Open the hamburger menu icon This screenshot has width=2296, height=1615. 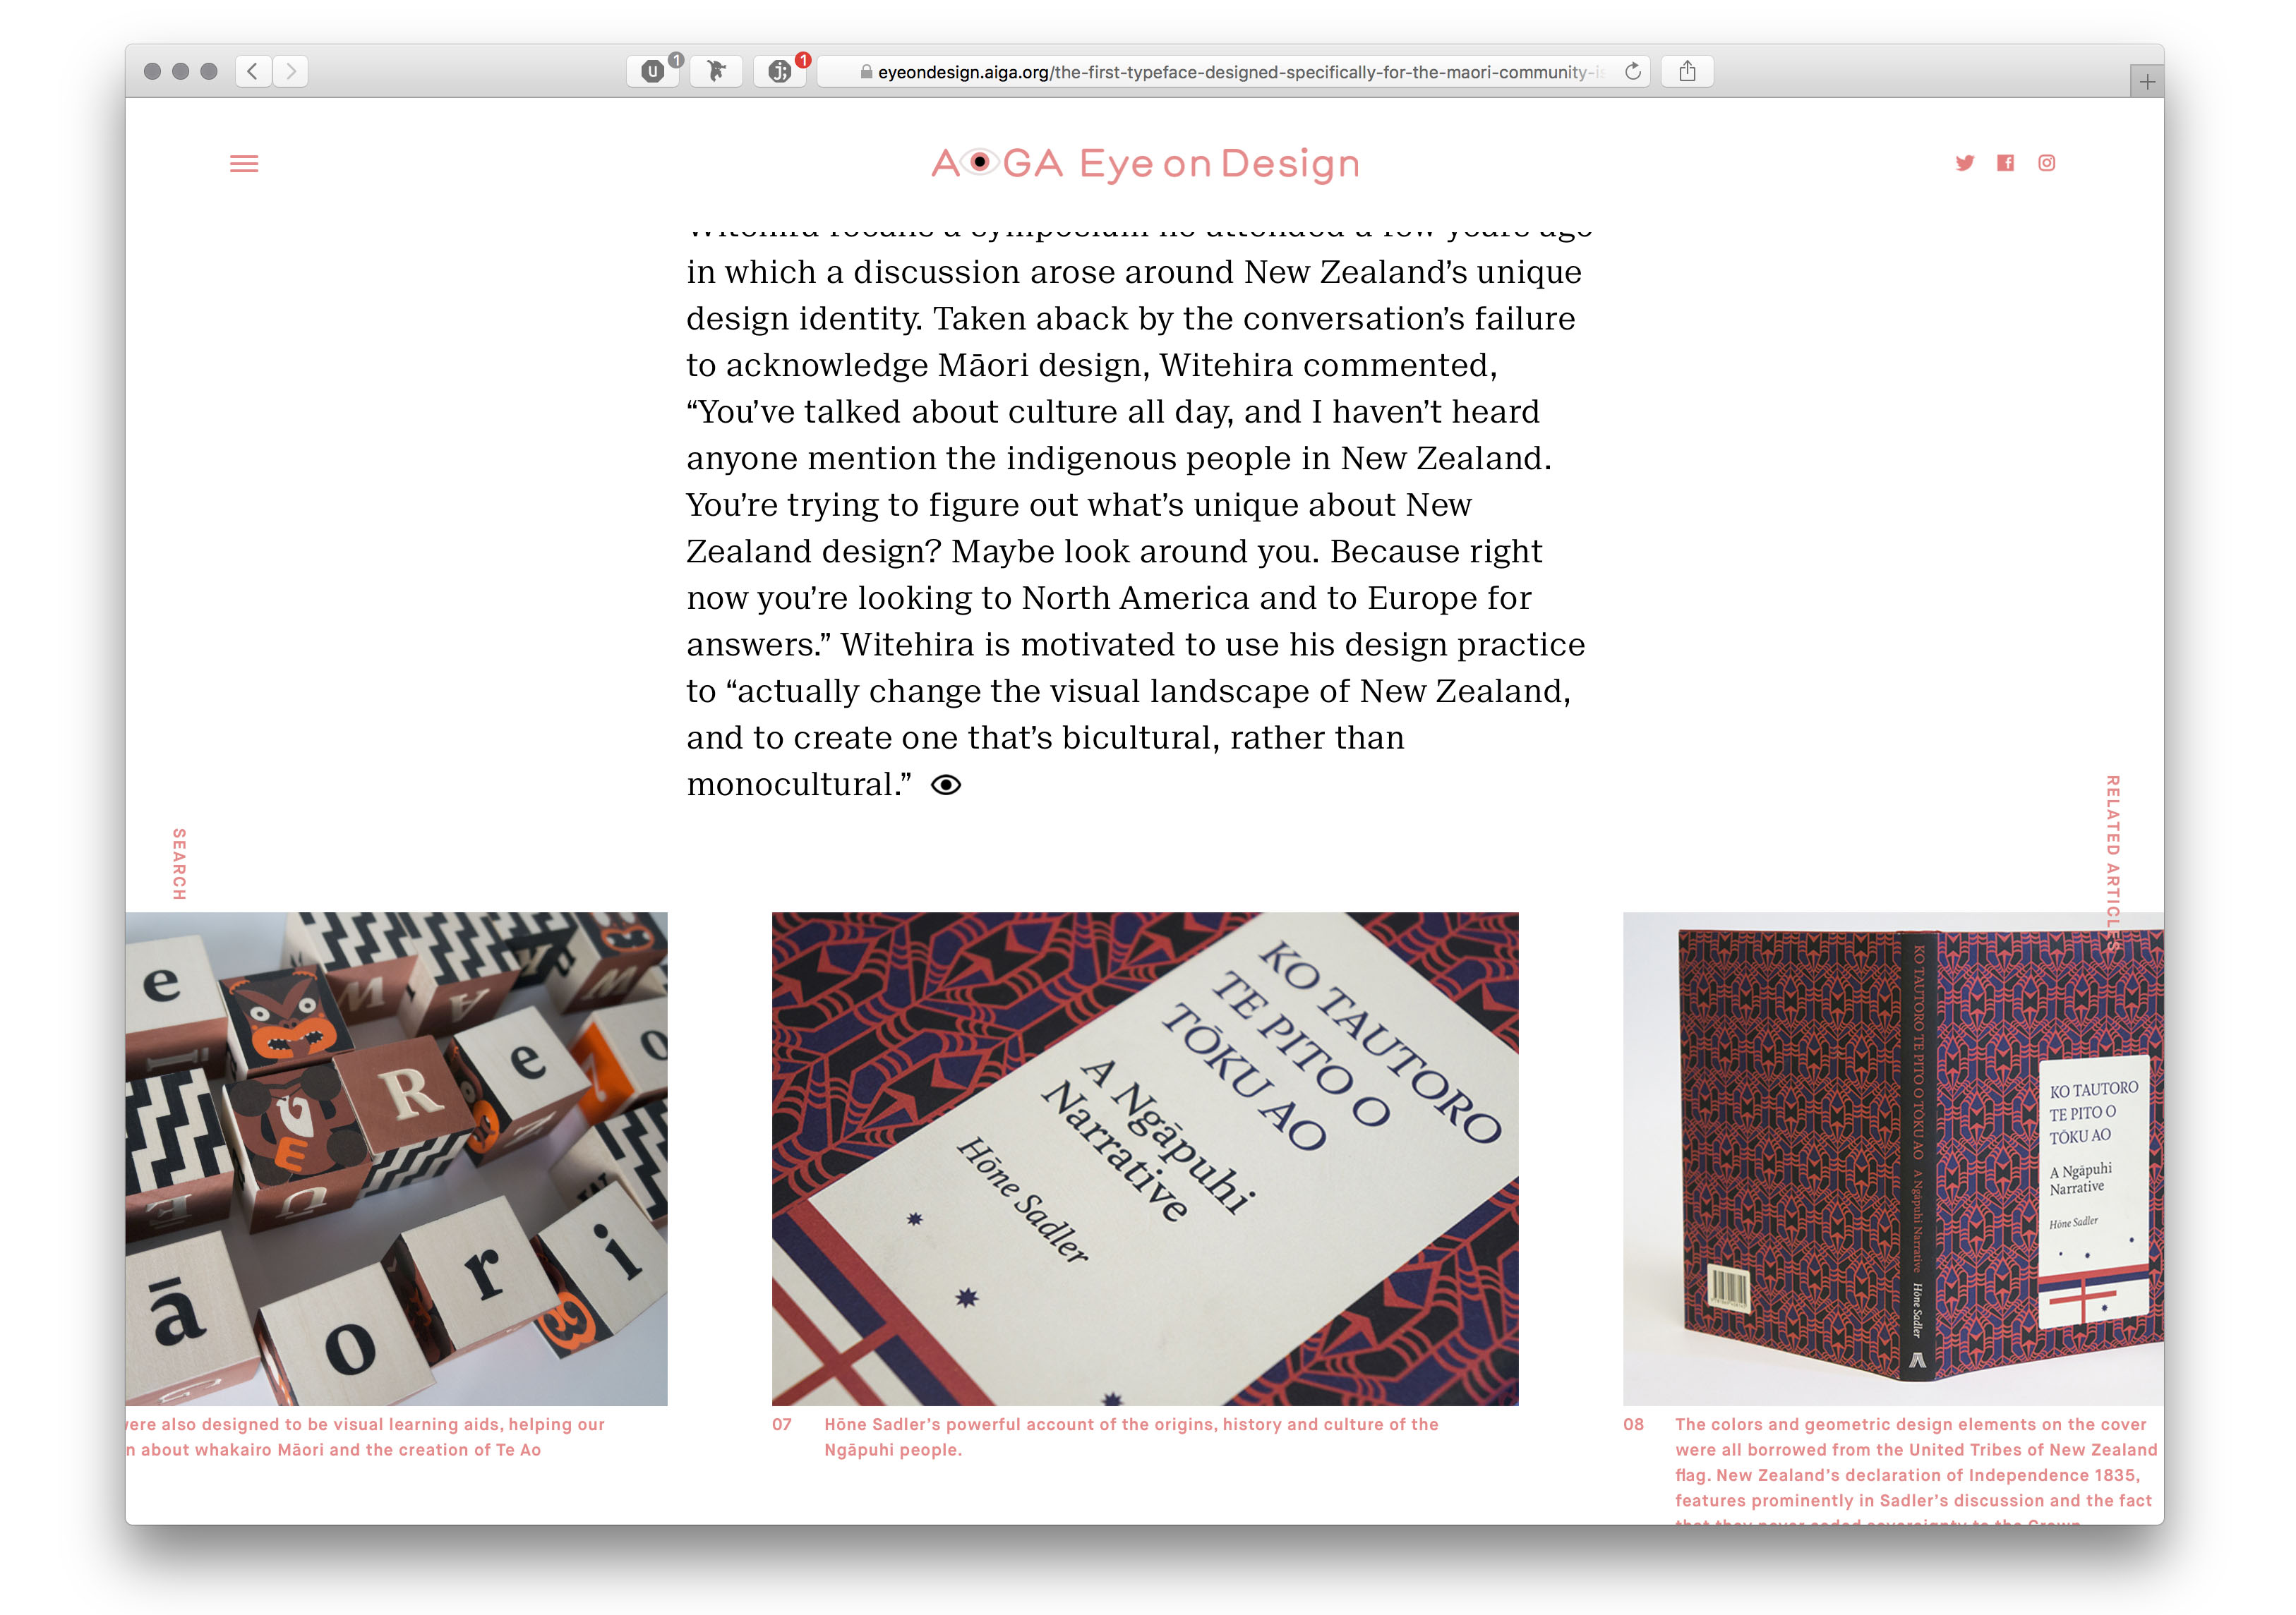coord(244,164)
